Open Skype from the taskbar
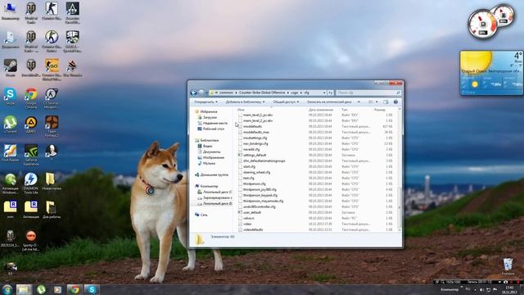The image size is (524, 295). 92,289
